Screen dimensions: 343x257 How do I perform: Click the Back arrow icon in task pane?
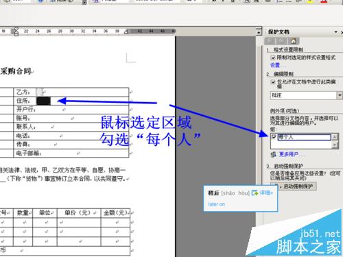pyautogui.click(x=270, y=41)
